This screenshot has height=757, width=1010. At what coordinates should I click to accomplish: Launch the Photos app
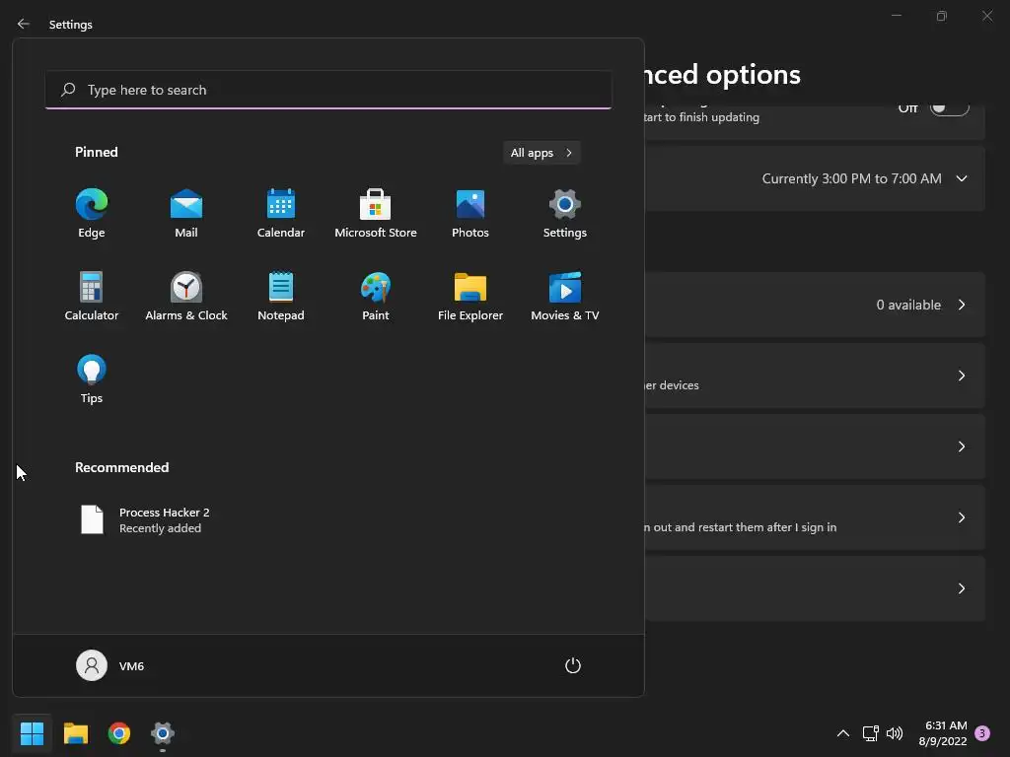[x=470, y=214]
